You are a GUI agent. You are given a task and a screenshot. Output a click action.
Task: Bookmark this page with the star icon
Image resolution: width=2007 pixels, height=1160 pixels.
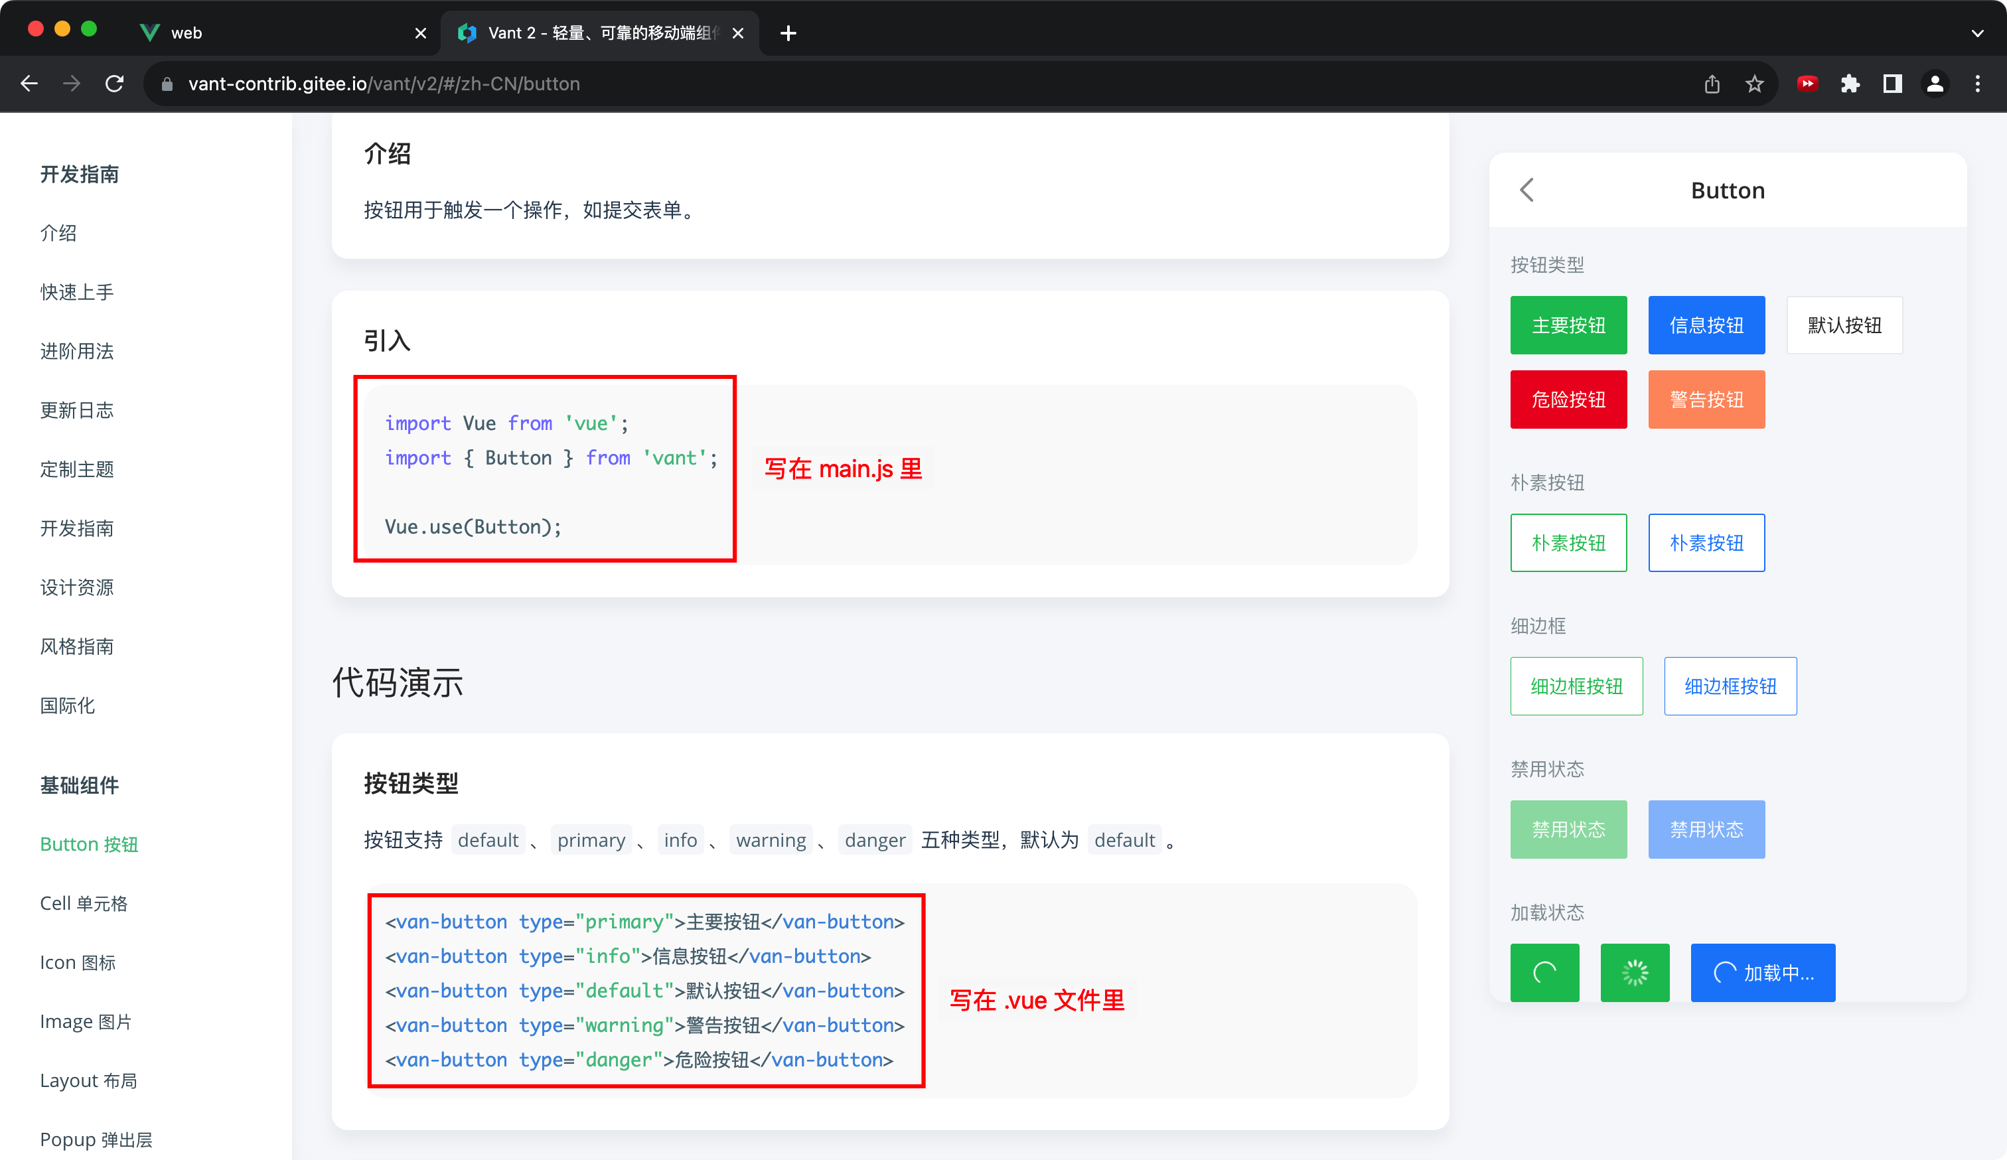click(1755, 84)
